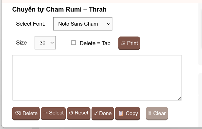Open the Noto Sans Cham font dropdown

(x=83, y=24)
